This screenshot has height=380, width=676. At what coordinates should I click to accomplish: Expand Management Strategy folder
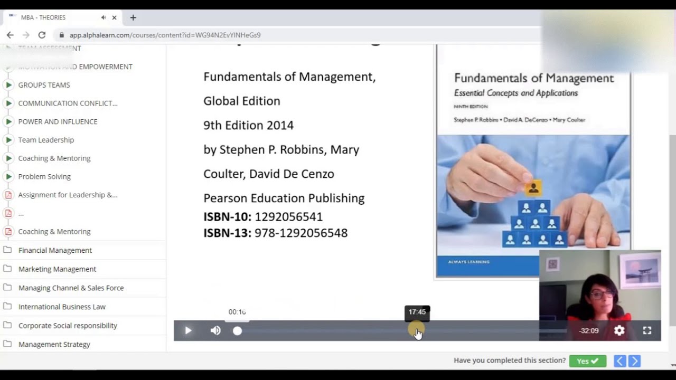54,344
